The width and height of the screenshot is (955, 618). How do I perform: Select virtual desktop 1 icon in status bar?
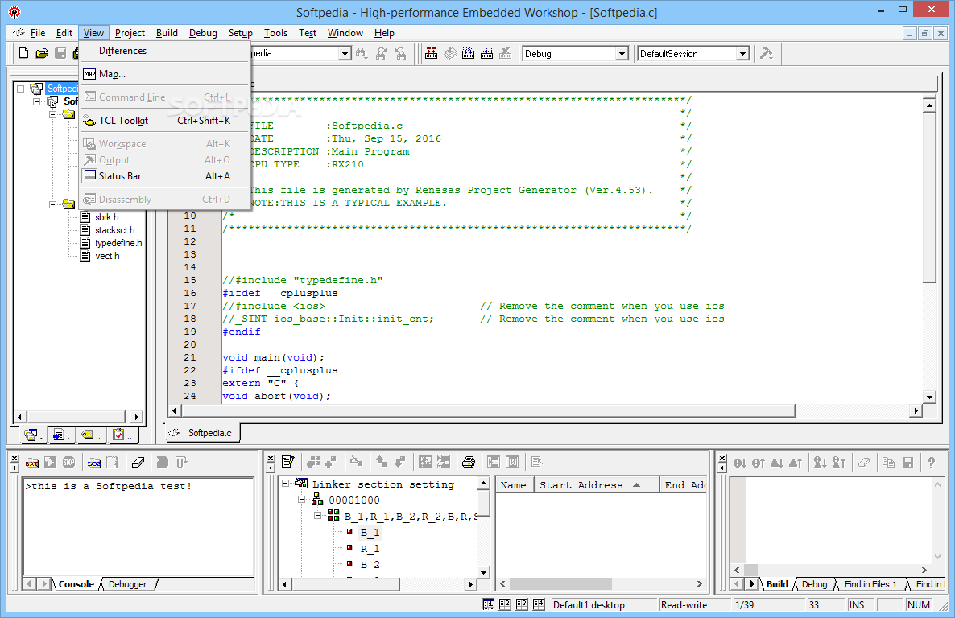point(488,604)
